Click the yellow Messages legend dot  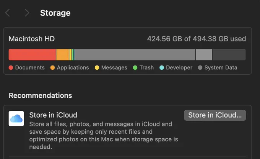click(97, 67)
